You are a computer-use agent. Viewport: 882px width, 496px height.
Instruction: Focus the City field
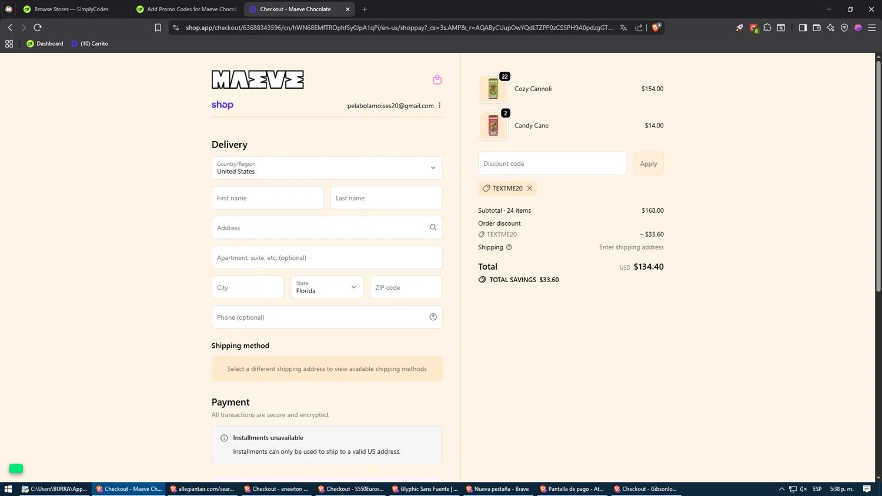coord(248,287)
